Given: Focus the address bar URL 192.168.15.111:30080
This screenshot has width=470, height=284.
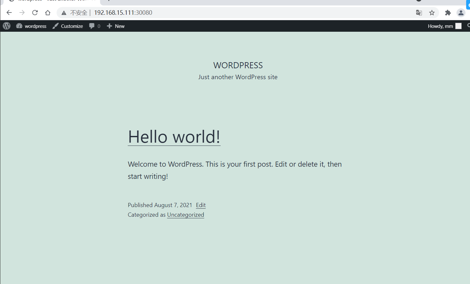Looking at the screenshot, I should pyautogui.click(x=123, y=13).
